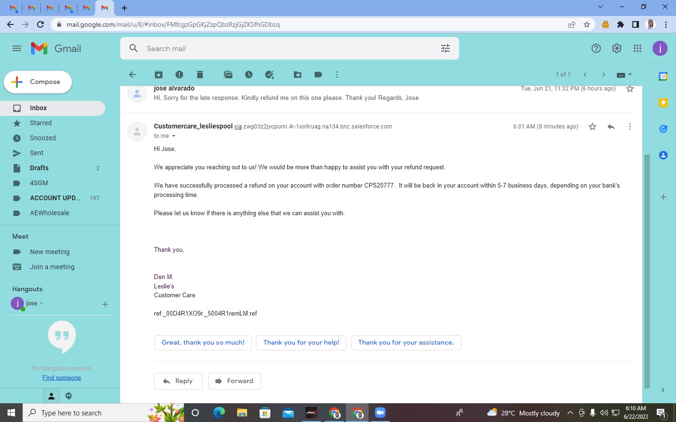Show hidden system tray icons
This screenshot has height=422, width=676.
click(x=570, y=413)
